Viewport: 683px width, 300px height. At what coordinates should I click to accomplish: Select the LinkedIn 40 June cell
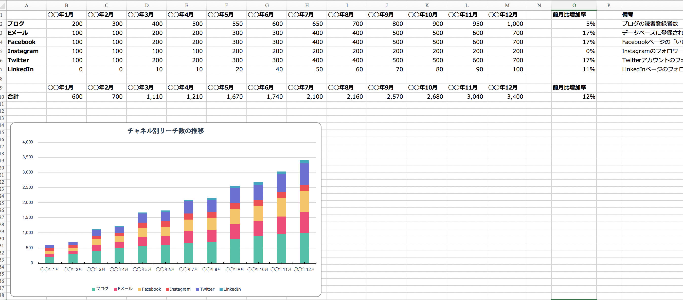[267, 69]
